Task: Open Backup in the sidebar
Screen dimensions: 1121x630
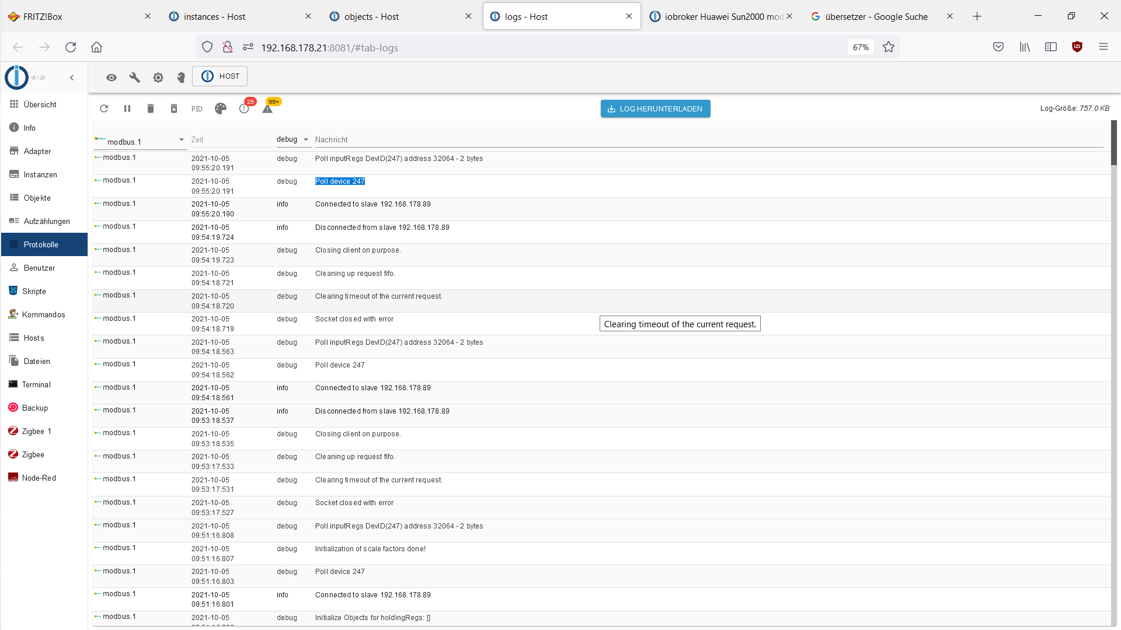Action: (x=44, y=408)
